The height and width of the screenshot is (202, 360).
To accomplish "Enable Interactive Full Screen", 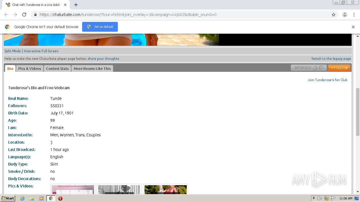I will 41,51.
